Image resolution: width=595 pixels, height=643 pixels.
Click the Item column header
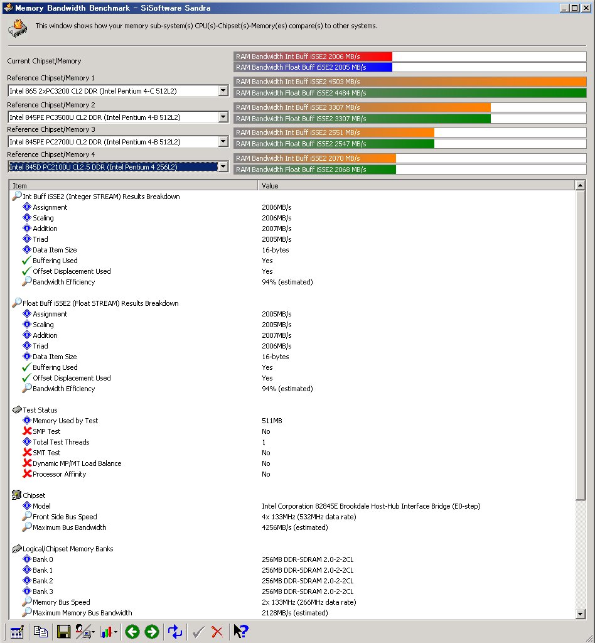133,185
